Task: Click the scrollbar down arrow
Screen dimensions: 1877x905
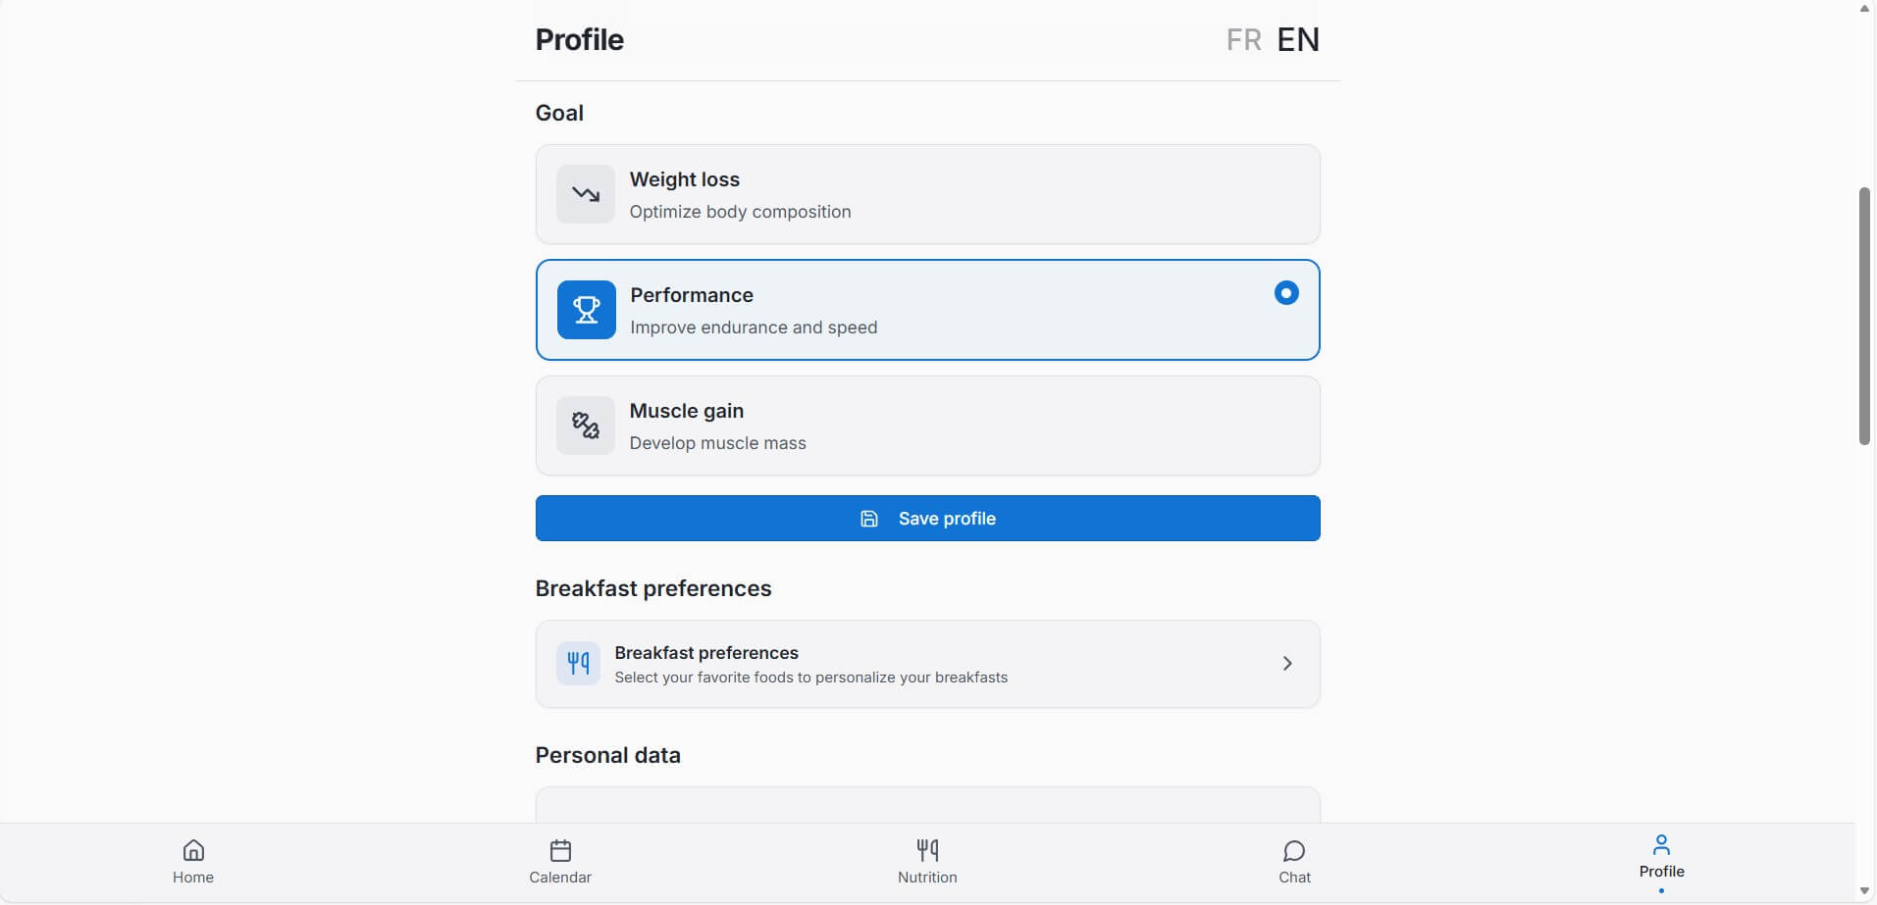Action: tap(1864, 891)
